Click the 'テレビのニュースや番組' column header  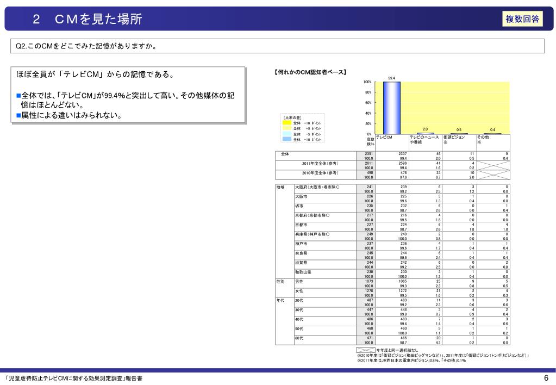pos(424,140)
